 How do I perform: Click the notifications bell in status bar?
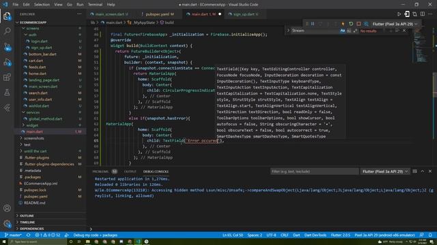click(x=430, y=235)
